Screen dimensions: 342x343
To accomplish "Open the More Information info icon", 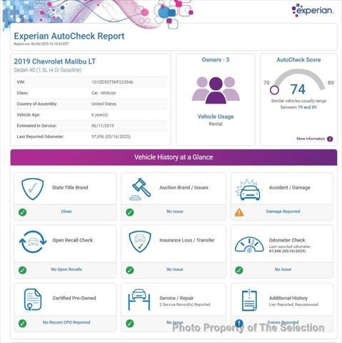I will coord(330,139).
